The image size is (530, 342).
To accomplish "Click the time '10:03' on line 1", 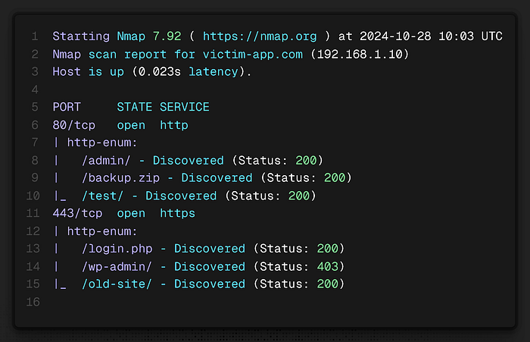I will [x=457, y=36].
